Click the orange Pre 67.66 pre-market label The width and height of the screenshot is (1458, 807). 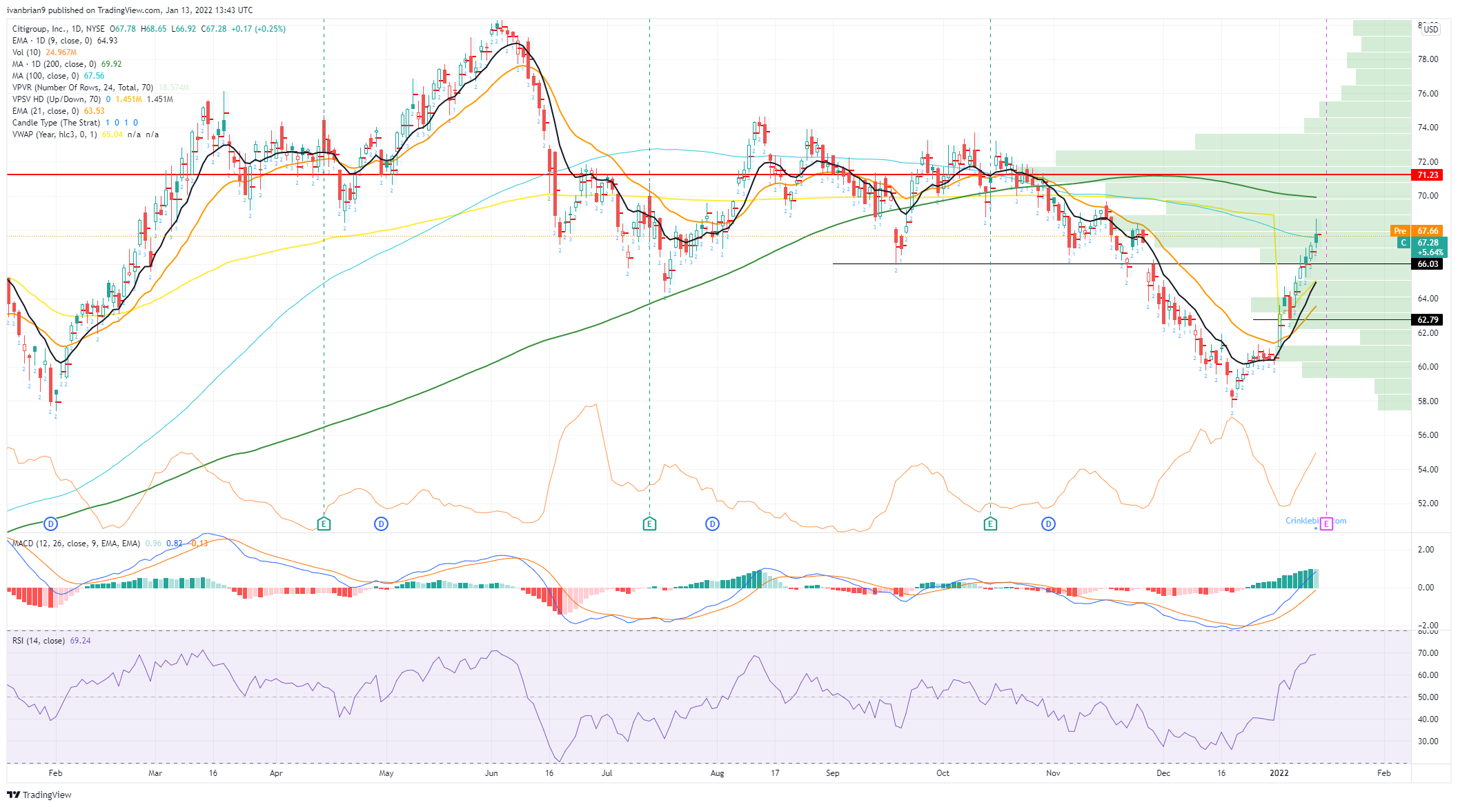coord(1418,231)
